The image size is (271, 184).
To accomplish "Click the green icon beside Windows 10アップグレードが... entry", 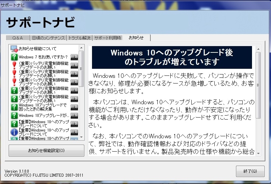I will (x=14, y=116).
